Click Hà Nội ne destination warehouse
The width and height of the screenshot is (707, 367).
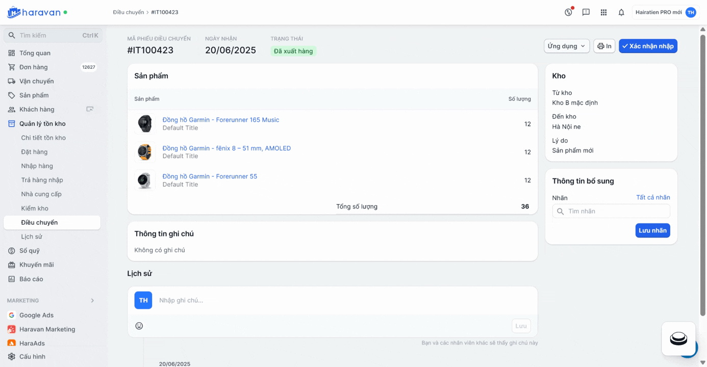[566, 126]
